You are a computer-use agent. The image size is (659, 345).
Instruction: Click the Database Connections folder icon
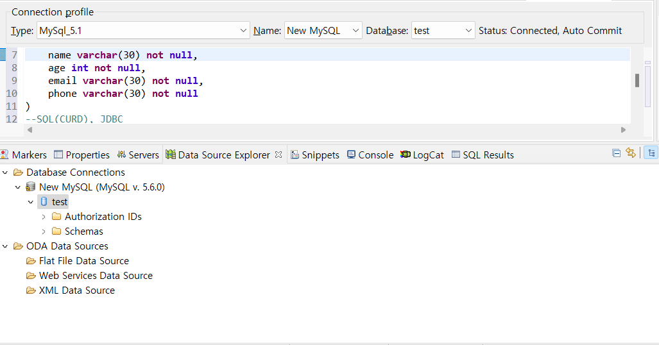[18, 172]
